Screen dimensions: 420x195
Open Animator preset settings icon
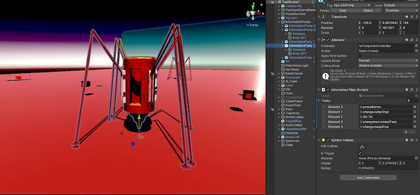pos(412,40)
